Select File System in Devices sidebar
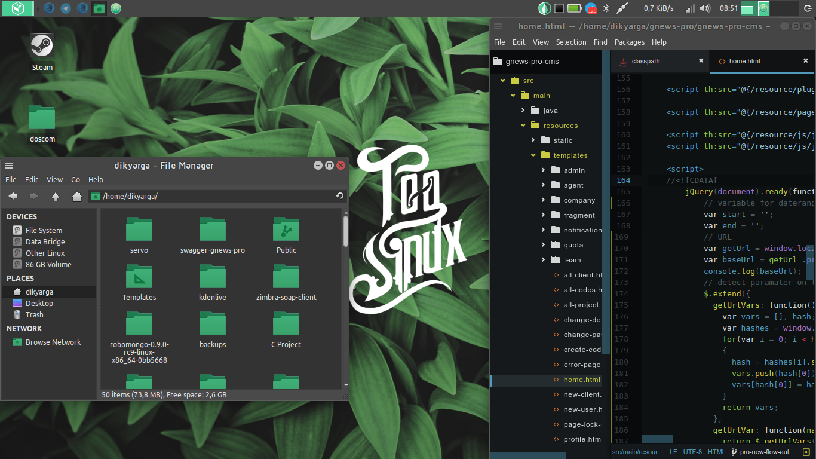Image resolution: width=816 pixels, height=459 pixels. click(44, 230)
